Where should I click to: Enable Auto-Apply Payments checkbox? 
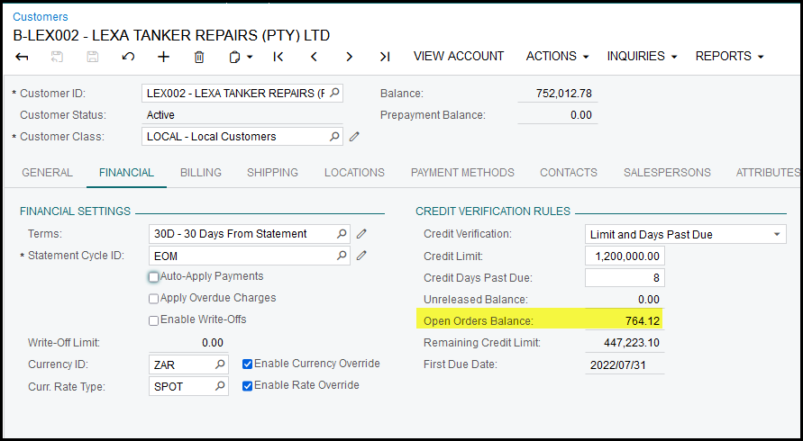point(153,277)
